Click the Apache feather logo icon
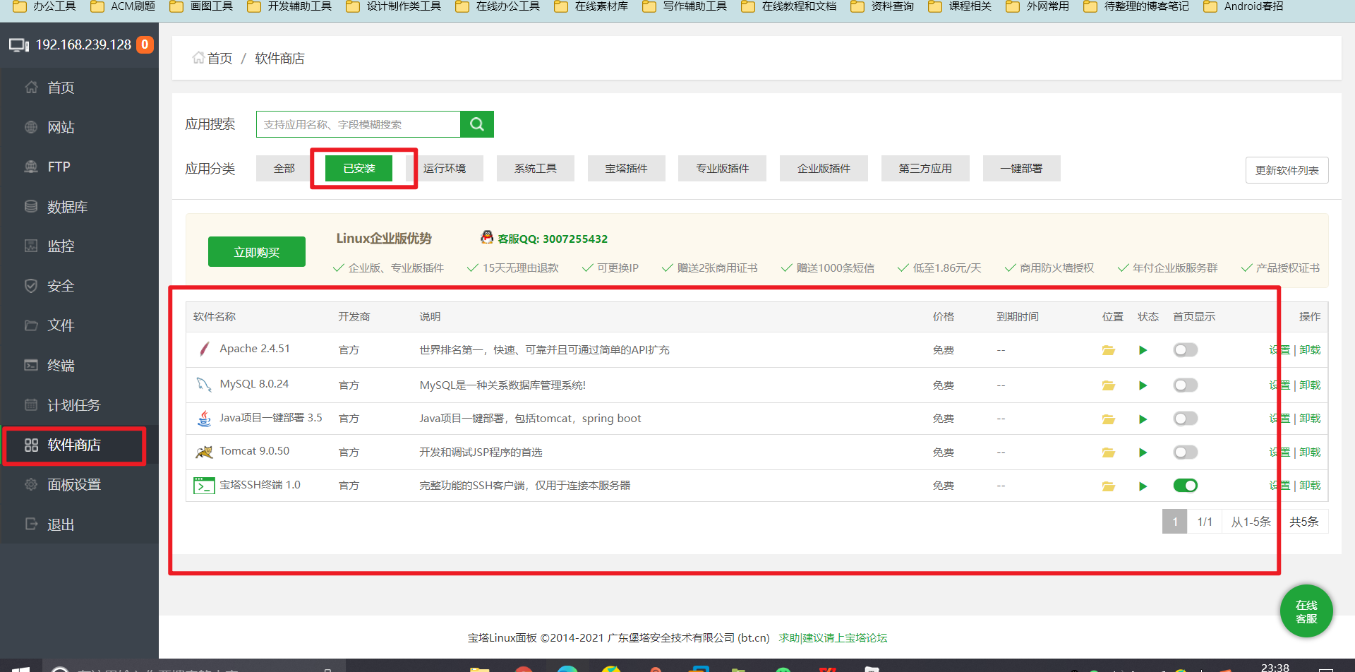 click(204, 349)
